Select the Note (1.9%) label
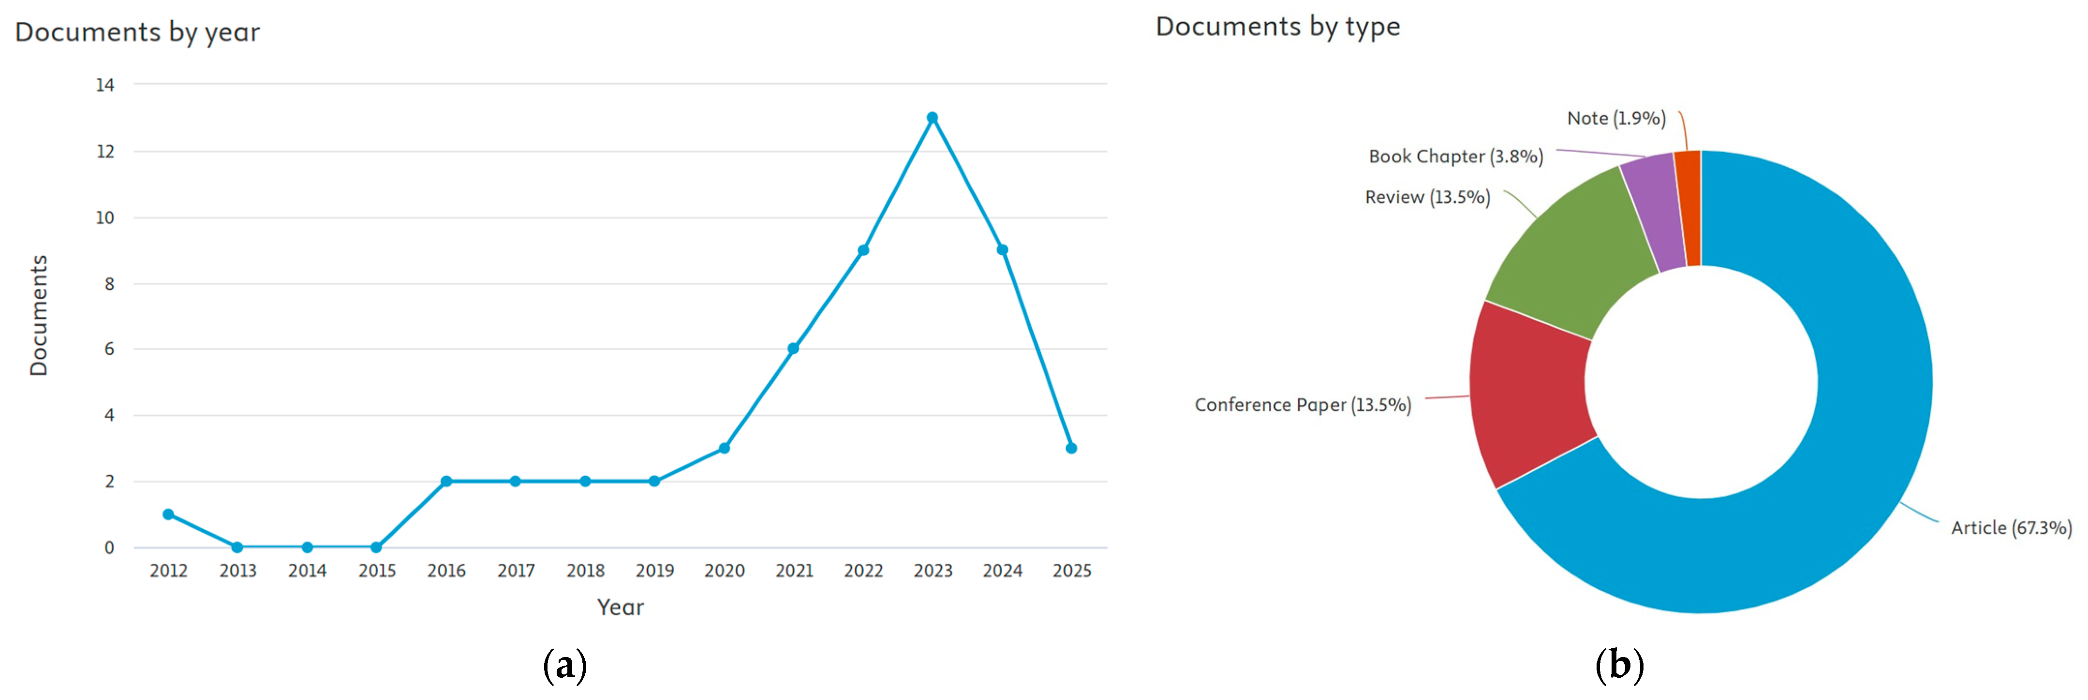Screen dimensions: 2088x700 coord(1615,118)
